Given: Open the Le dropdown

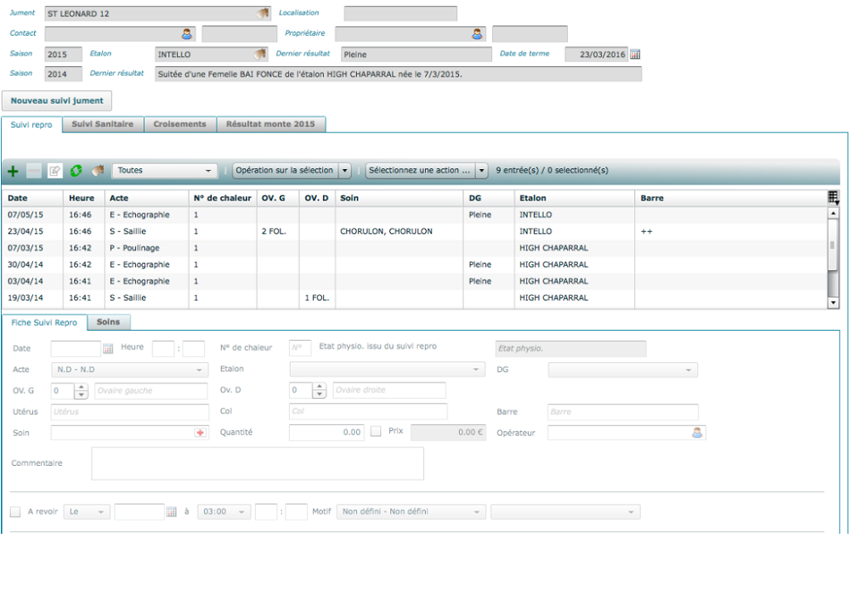Looking at the screenshot, I should (x=87, y=512).
